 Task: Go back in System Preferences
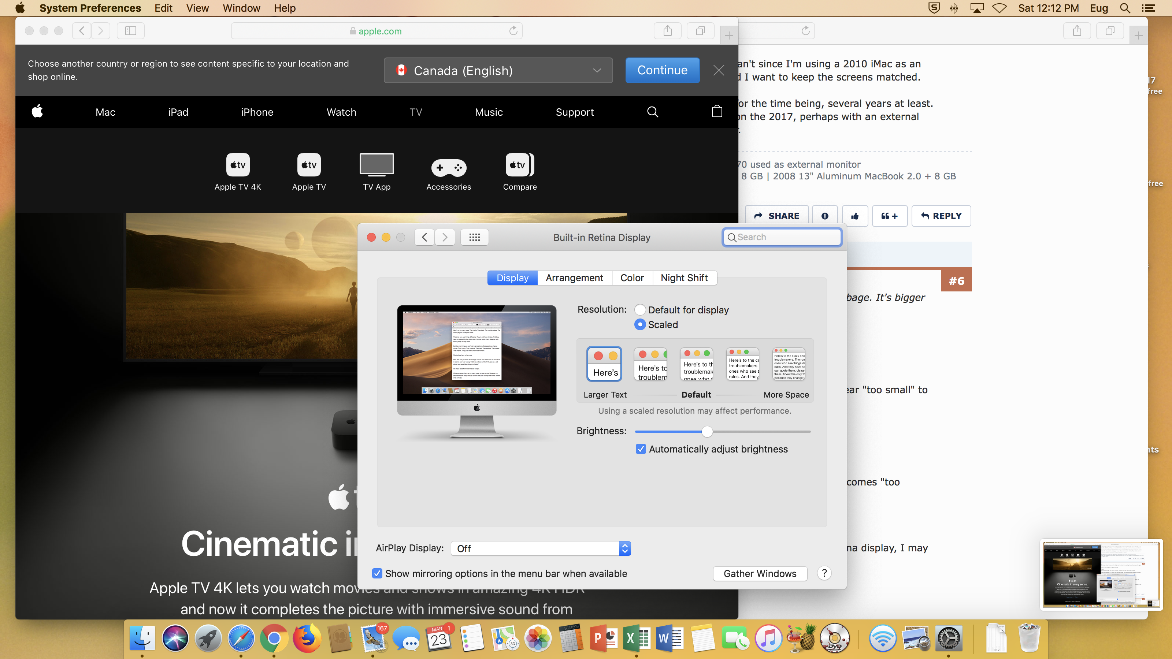[424, 237]
